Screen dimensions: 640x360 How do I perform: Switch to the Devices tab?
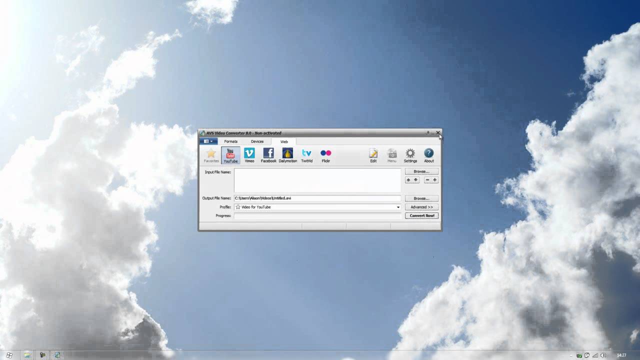coord(257,141)
